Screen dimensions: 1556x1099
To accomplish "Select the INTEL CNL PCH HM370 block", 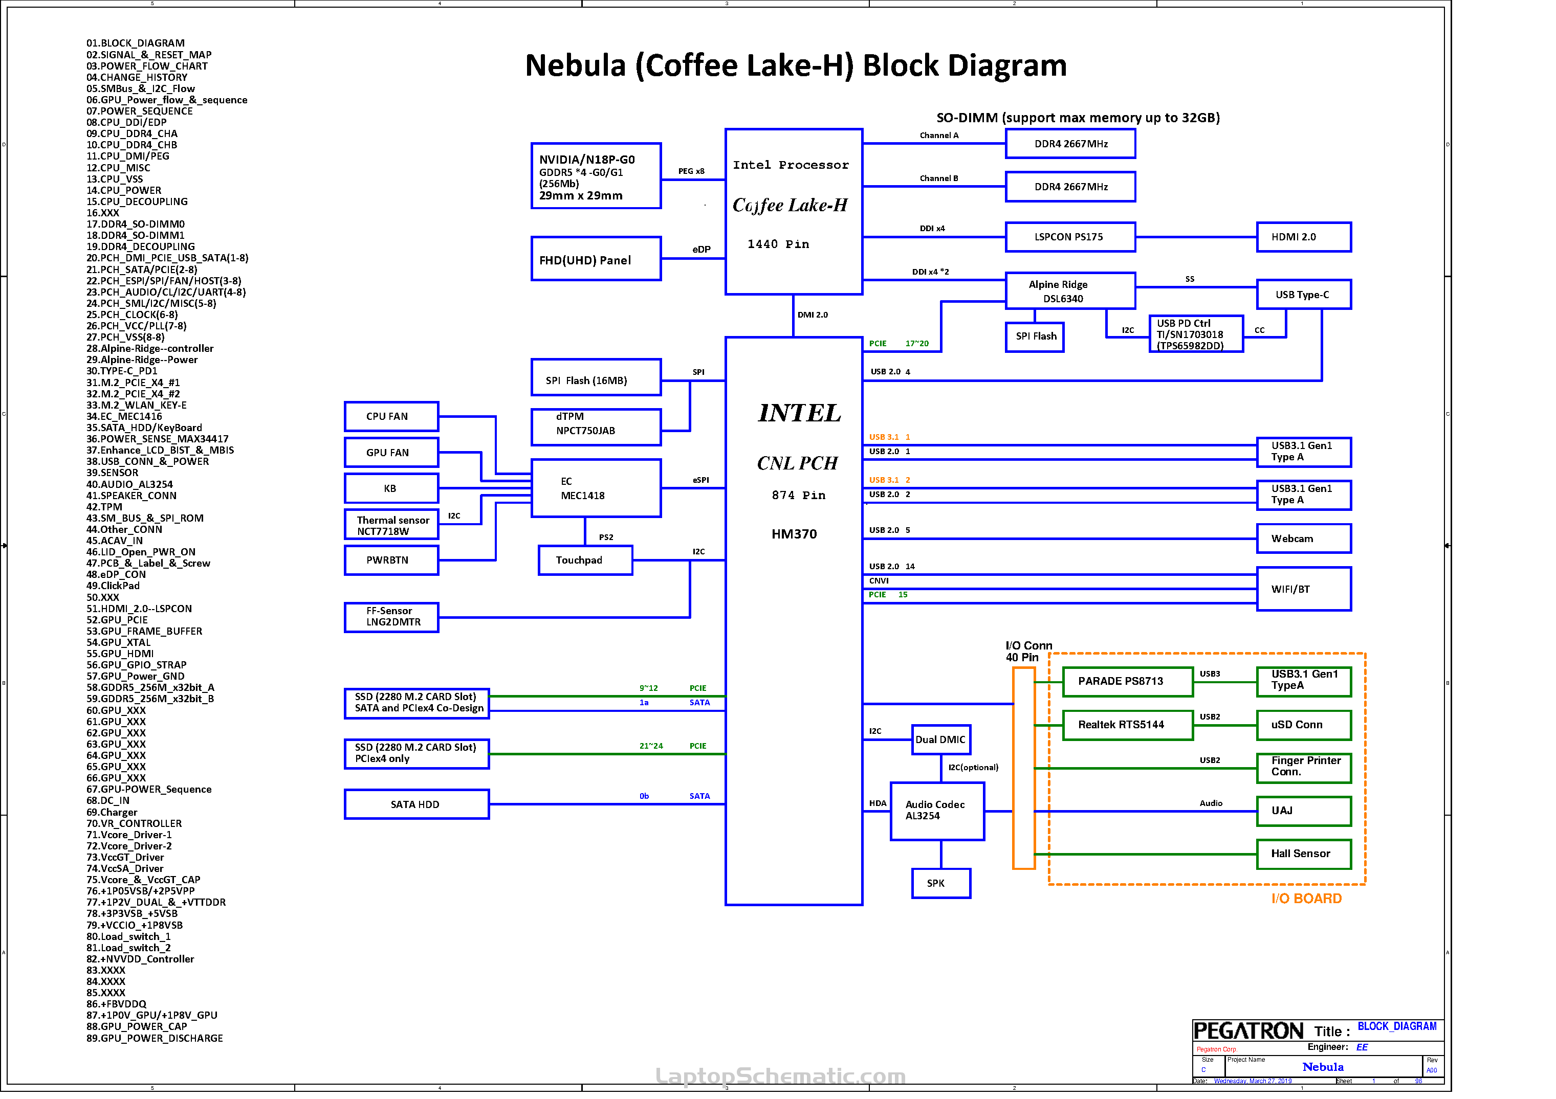I will pos(794,622).
